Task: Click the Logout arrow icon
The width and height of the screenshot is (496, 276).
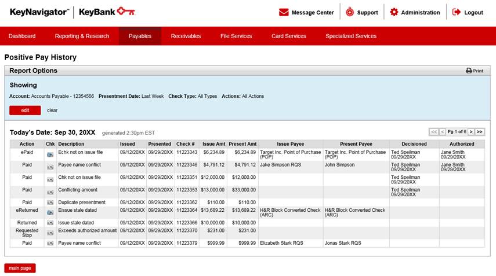Action: point(457,12)
